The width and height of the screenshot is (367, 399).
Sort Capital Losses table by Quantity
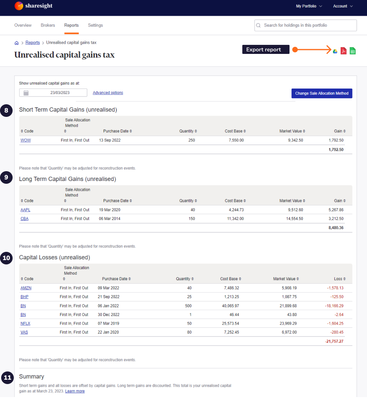(185, 279)
